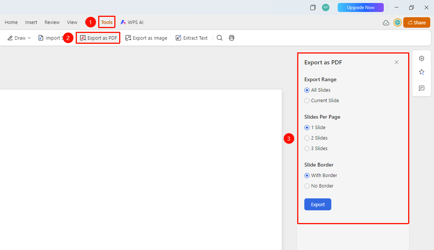Click the orange Share button
434x250 pixels.
(x=416, y=23)
